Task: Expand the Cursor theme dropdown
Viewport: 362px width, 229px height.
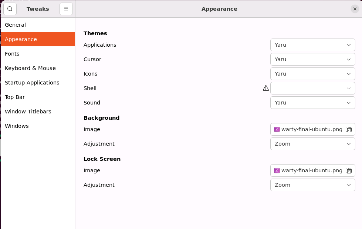Action: click(x=312, y=59)
